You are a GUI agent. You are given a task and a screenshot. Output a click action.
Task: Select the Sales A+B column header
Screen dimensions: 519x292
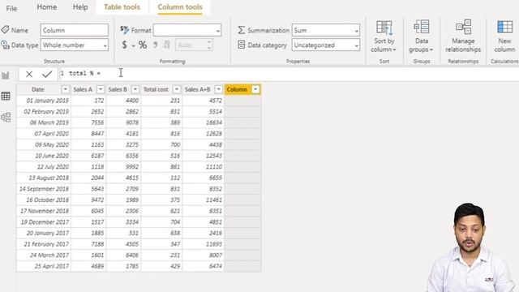(198, 89)
